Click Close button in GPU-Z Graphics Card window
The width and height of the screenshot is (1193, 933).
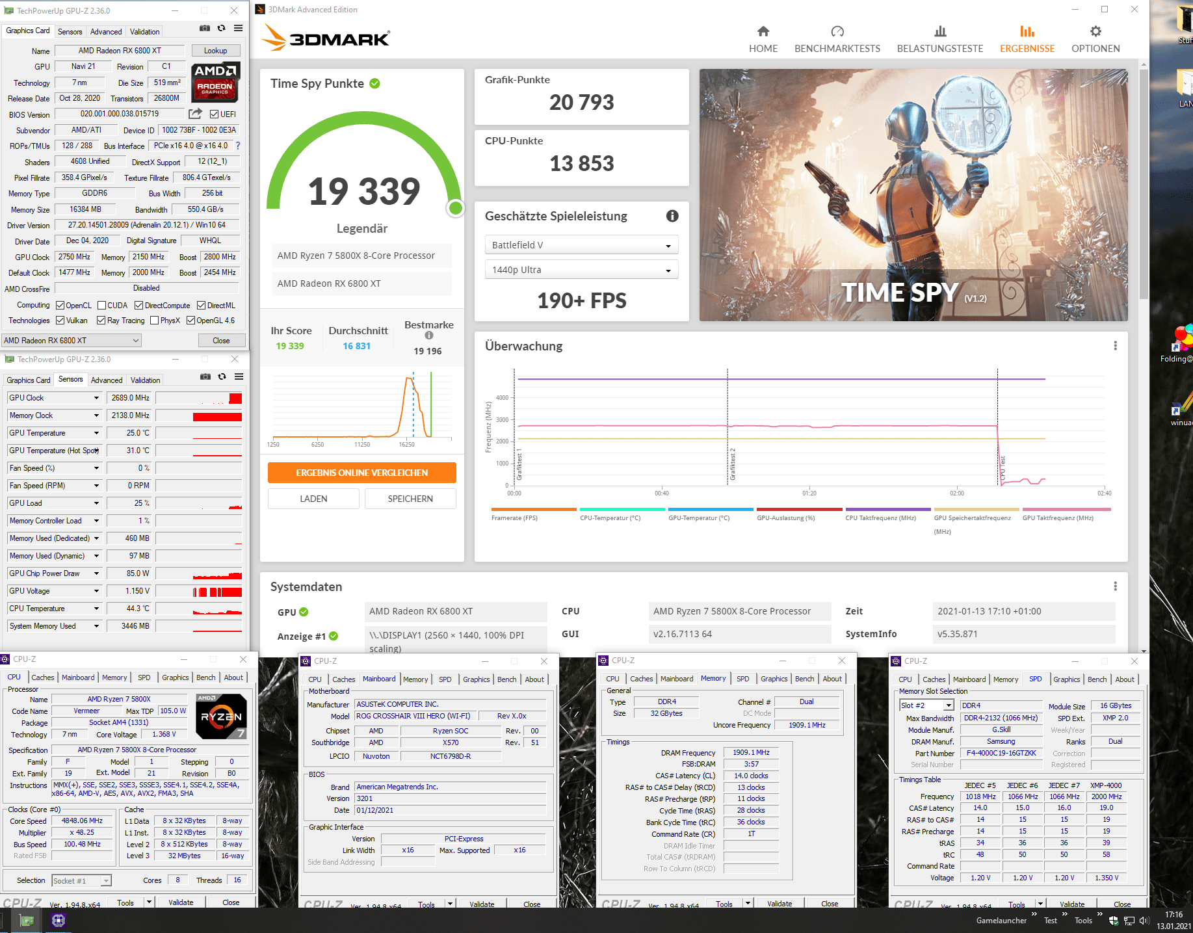[221, 341]
